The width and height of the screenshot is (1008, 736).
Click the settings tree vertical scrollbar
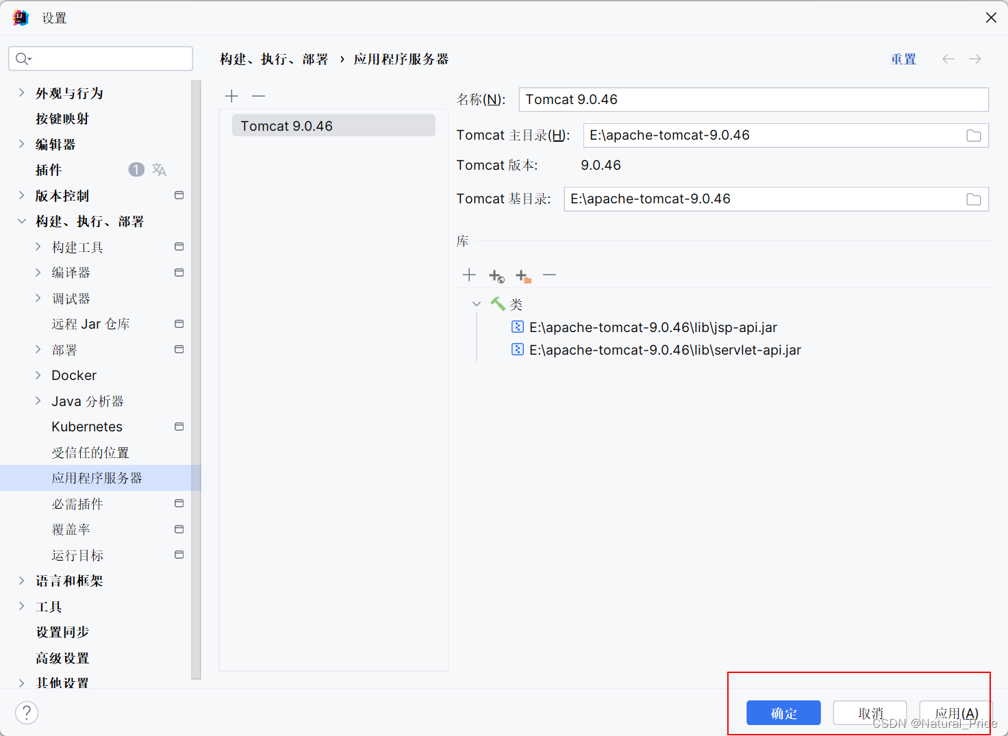197,380
